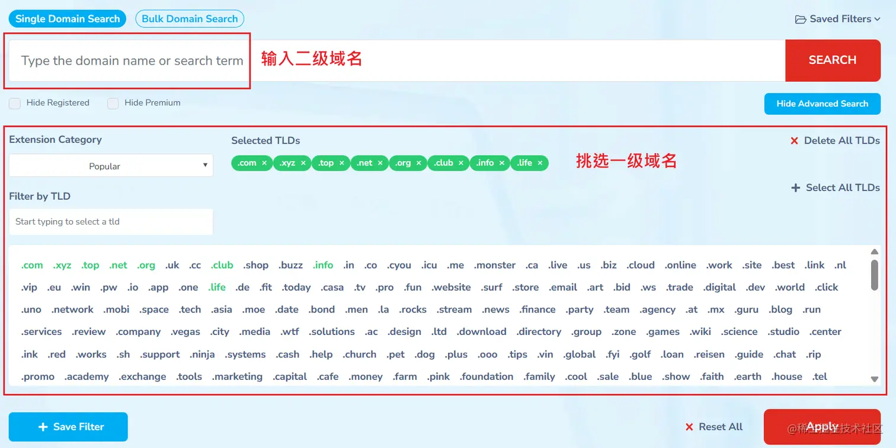This screenshot has width=896, height=448.
Task: Click the Save Filter button
Action: [68, 427]
